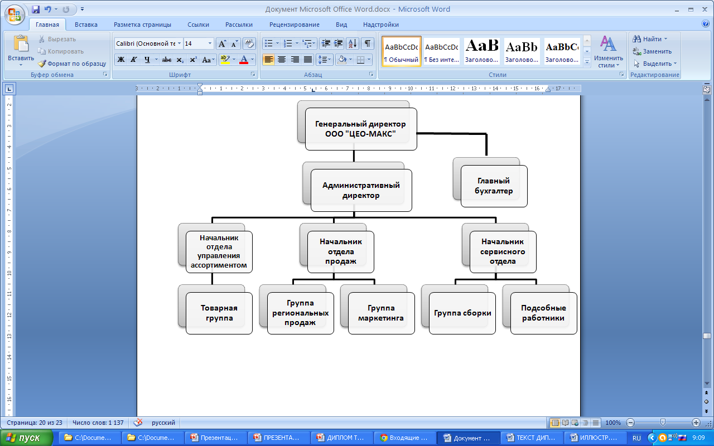Image resolution: width=714 pixels, height=446 pixels.
Task: Click the Формат по образцу format painter
Action: (x=73, y=64)
